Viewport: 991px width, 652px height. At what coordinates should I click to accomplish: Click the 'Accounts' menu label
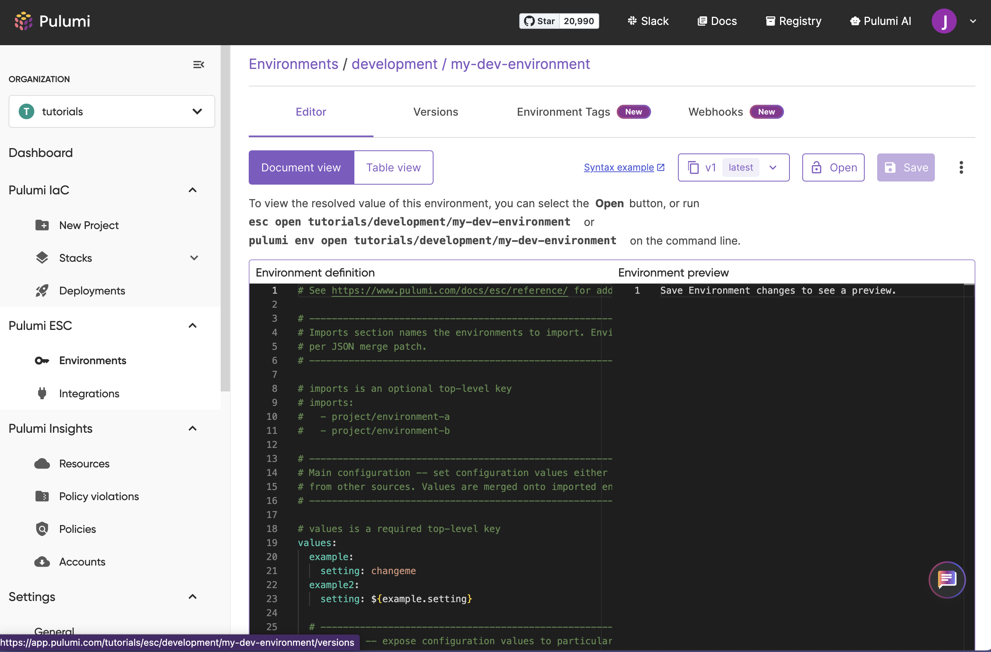coord(82,562)
